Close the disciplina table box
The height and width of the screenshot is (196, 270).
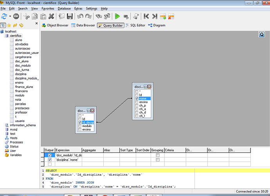149,87
